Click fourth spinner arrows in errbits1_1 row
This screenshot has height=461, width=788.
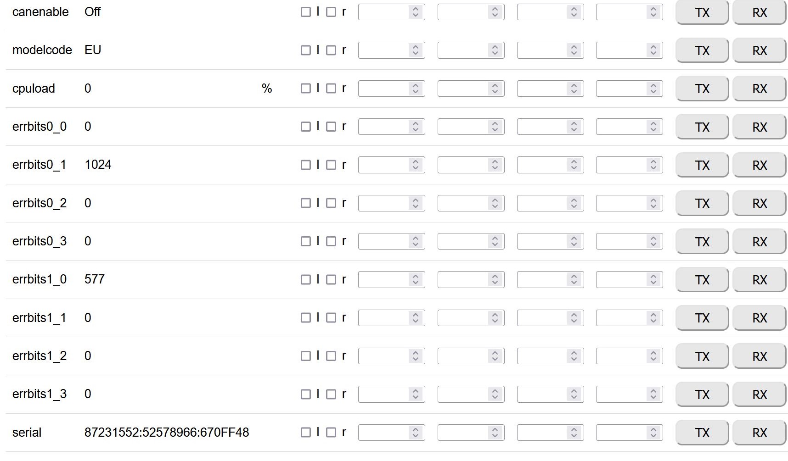pos(653,318)
